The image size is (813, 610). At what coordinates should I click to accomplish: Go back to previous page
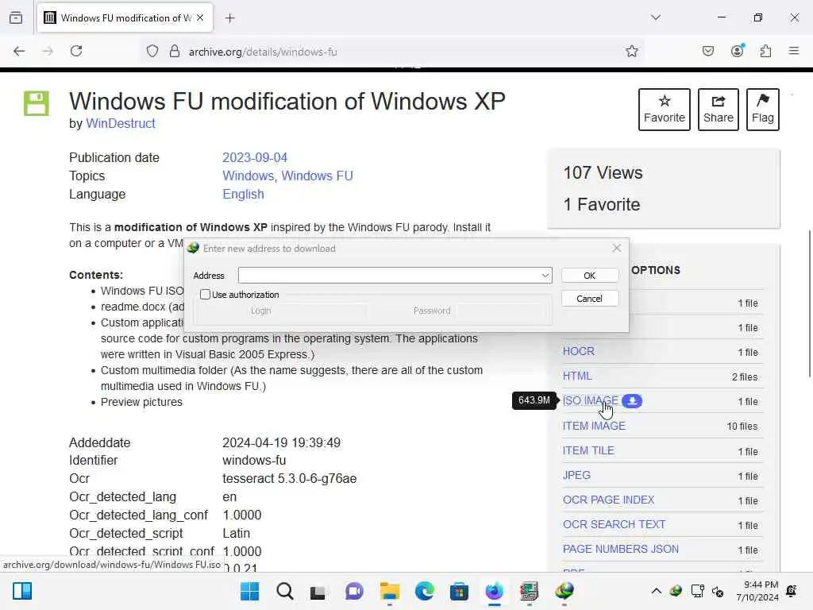[19, 51]
